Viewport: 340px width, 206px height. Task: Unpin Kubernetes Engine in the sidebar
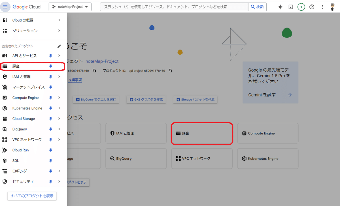[x=51, y=108]
